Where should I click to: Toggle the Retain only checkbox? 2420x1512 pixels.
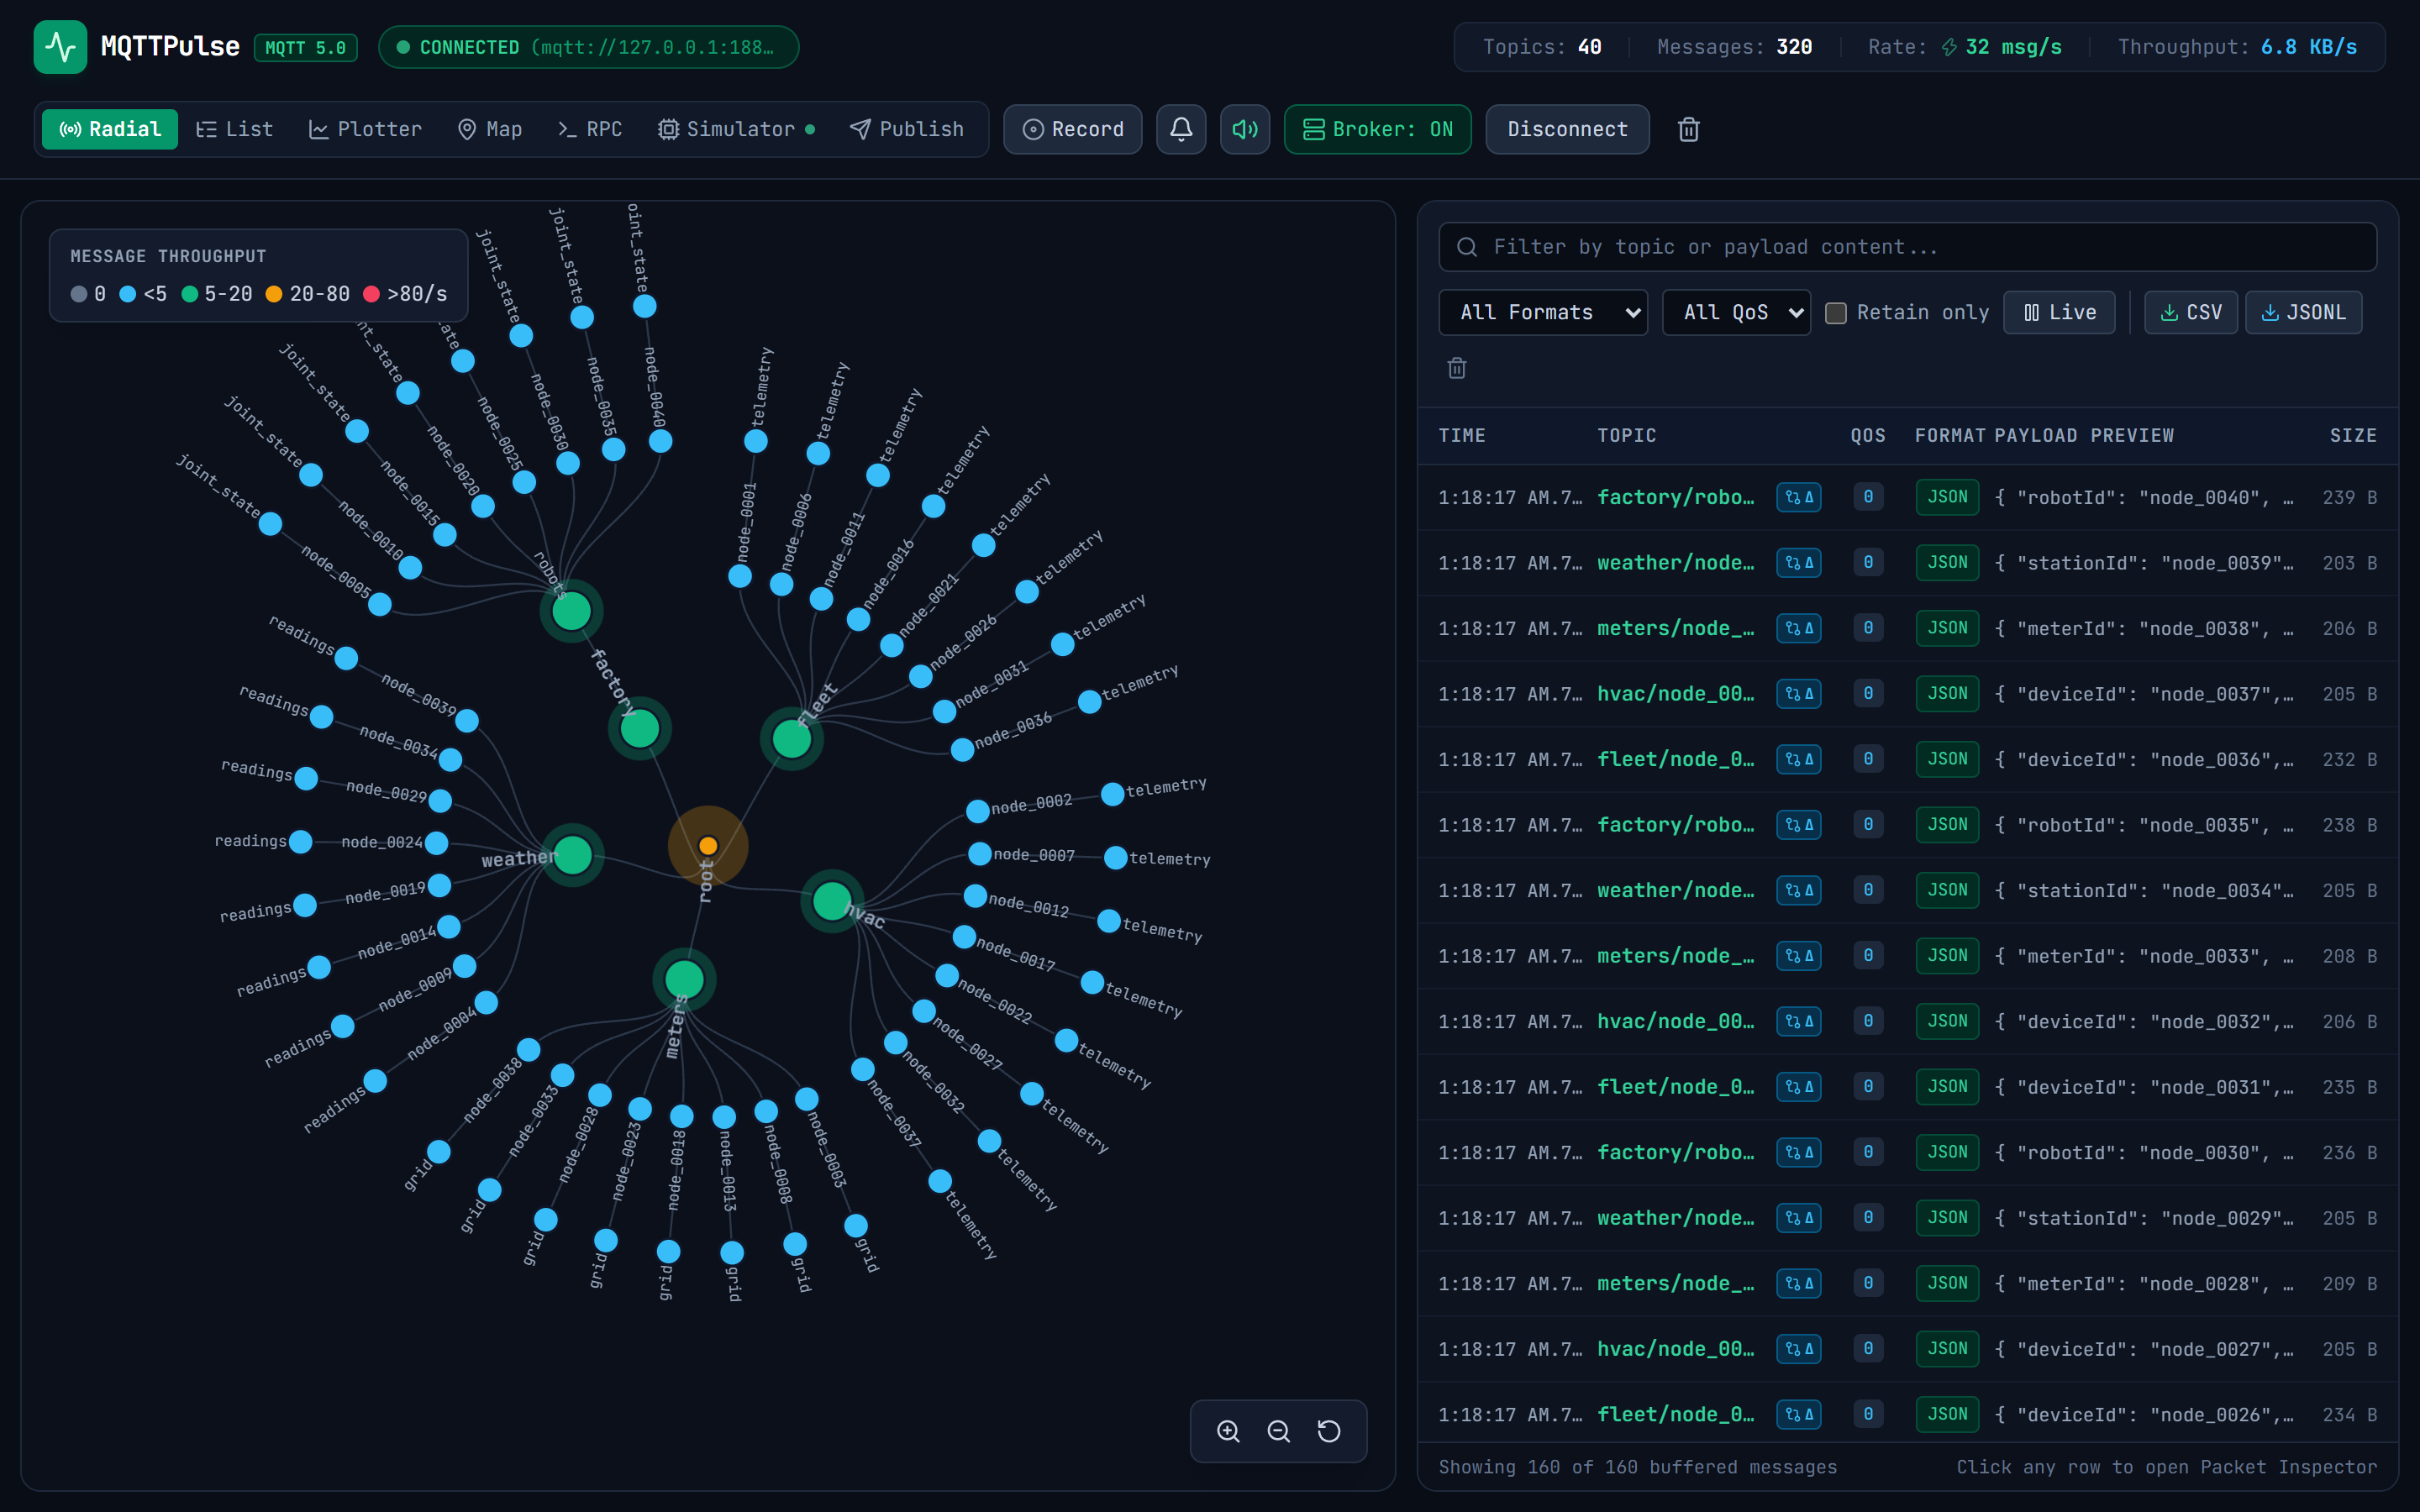[1836, 313]
